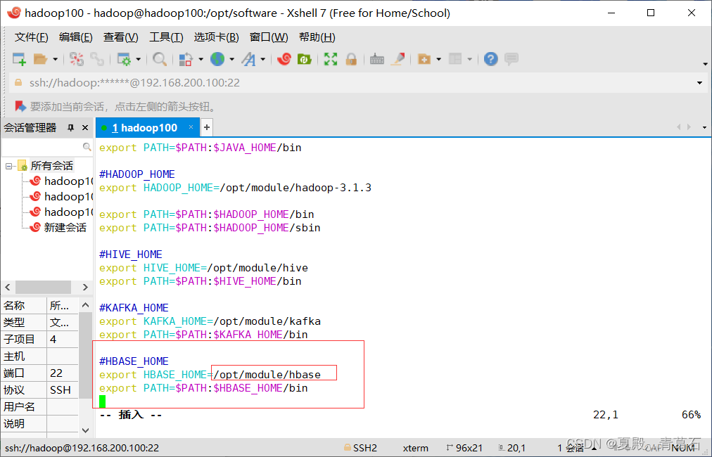Click the font settings A icon

(x=249, y=59)
